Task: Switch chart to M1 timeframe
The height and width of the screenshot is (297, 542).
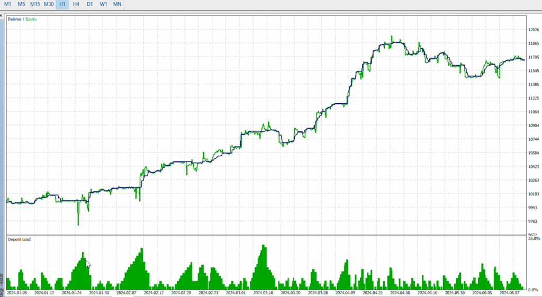Action: click(x=7, y=4)
